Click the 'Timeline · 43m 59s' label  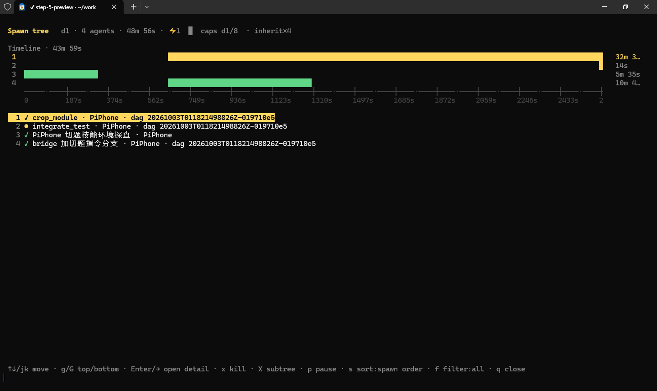pyautogui.click(x=45, y=48)
